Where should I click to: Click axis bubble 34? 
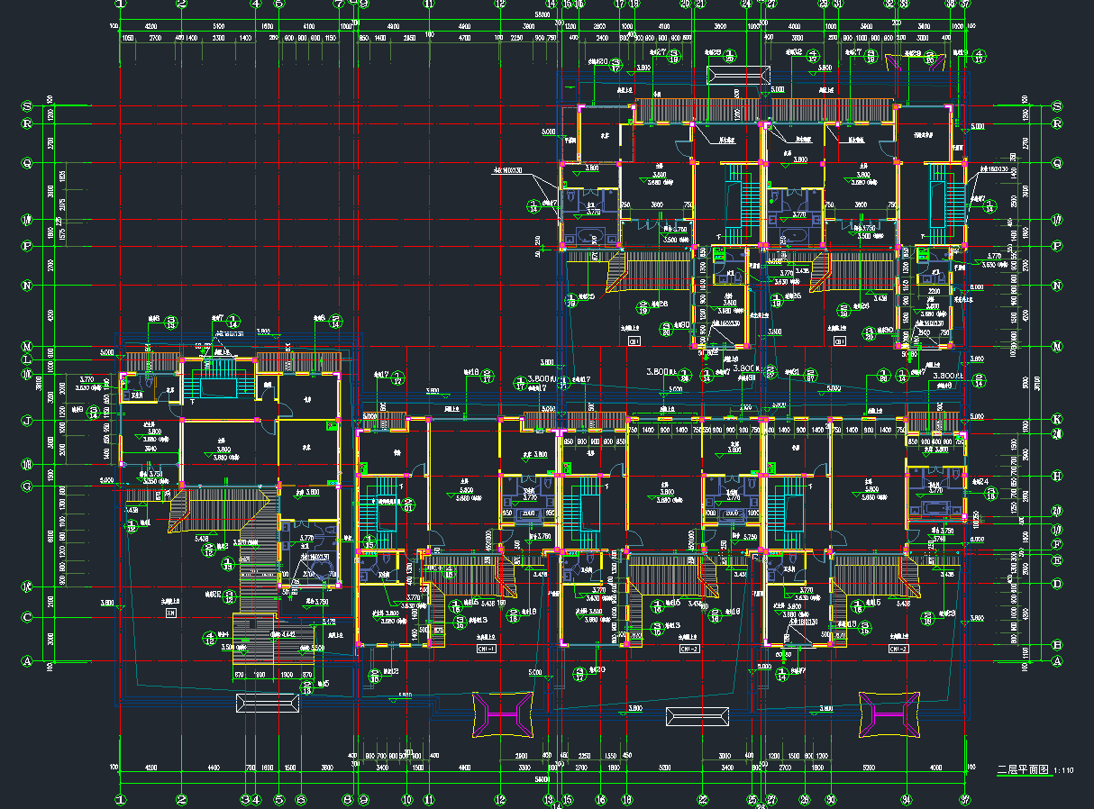(x=906, y=799)
